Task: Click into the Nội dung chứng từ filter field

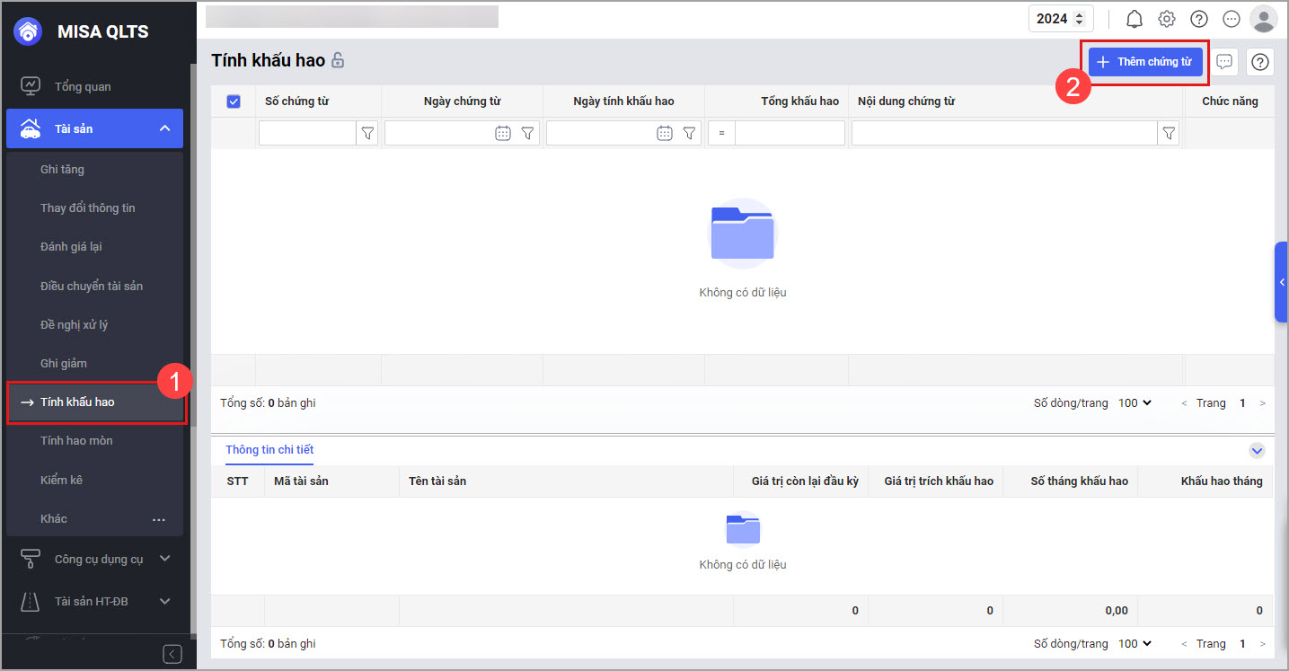Action: (x=1004, y=133)
